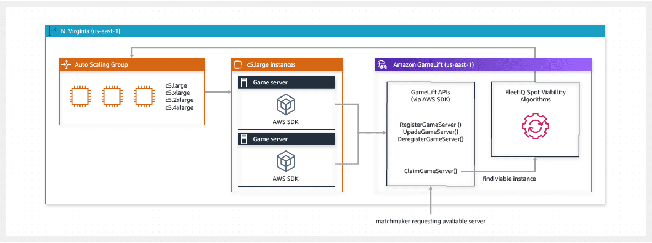Screen dimensions: 652x243
Task: Click the AWS SDK label in bottom server
Action: 286,179
